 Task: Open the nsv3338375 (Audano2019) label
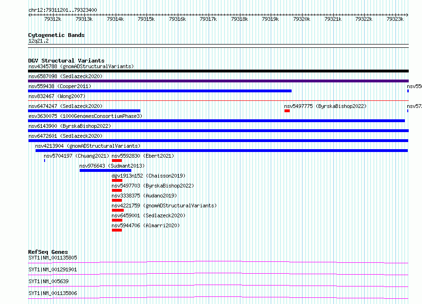pos(144,196)
